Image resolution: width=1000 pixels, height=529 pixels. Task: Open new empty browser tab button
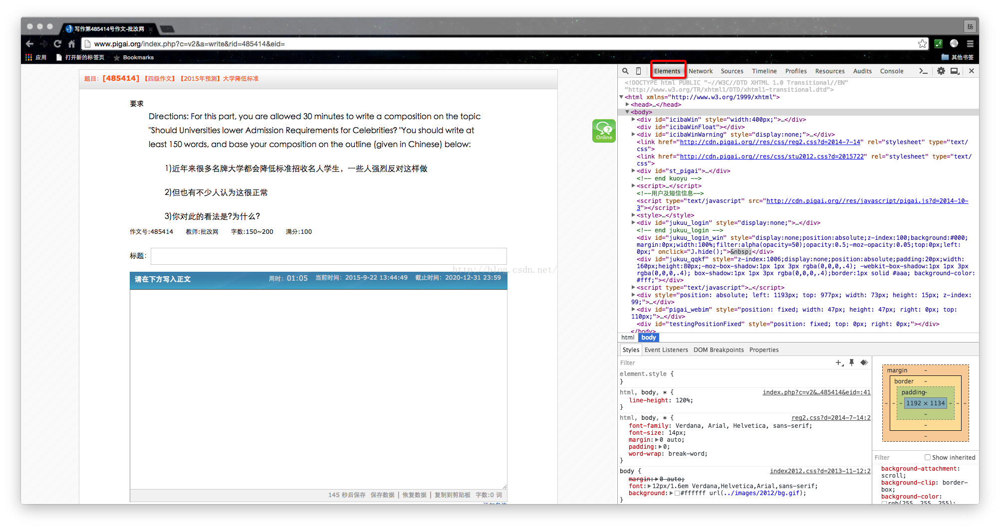[x=167, y=29]
